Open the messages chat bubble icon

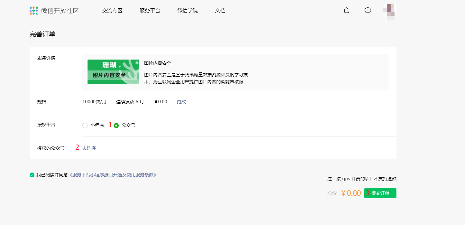(x=368, y=10)
